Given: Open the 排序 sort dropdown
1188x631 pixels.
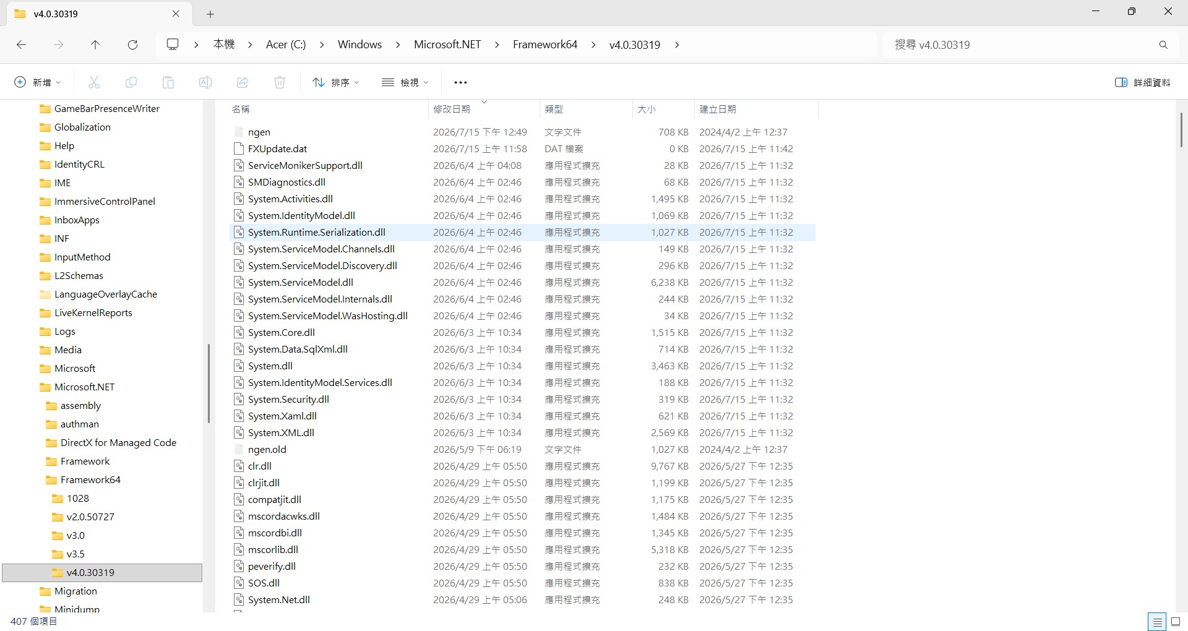Looking at the screenshot, I should (x=336, y=82).
